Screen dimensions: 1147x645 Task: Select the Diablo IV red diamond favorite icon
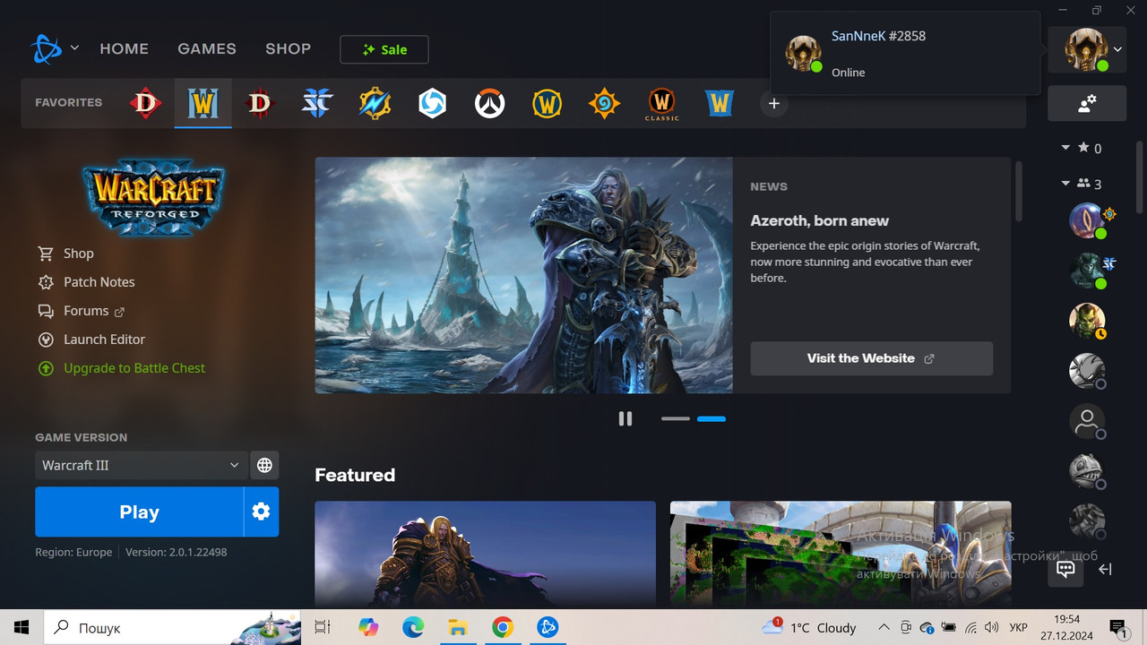click(x=145, y=103)
